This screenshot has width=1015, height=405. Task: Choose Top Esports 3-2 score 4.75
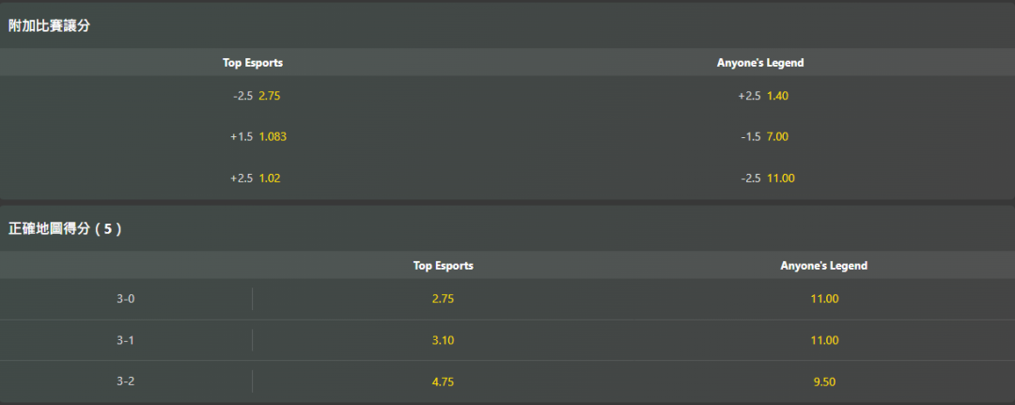pyautogui.click(x=443, y=382)
